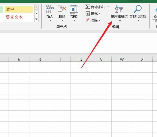Select column X header
This screenshot has width=157, height=137.
[x=142, y=59]
